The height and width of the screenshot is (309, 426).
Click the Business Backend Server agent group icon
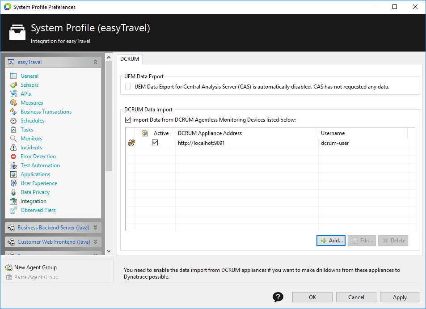[x=11, y=228]
